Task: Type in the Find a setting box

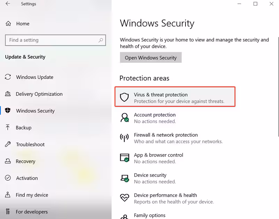Action: 52,40
